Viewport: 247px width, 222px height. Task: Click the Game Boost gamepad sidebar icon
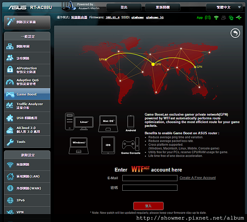10,94
